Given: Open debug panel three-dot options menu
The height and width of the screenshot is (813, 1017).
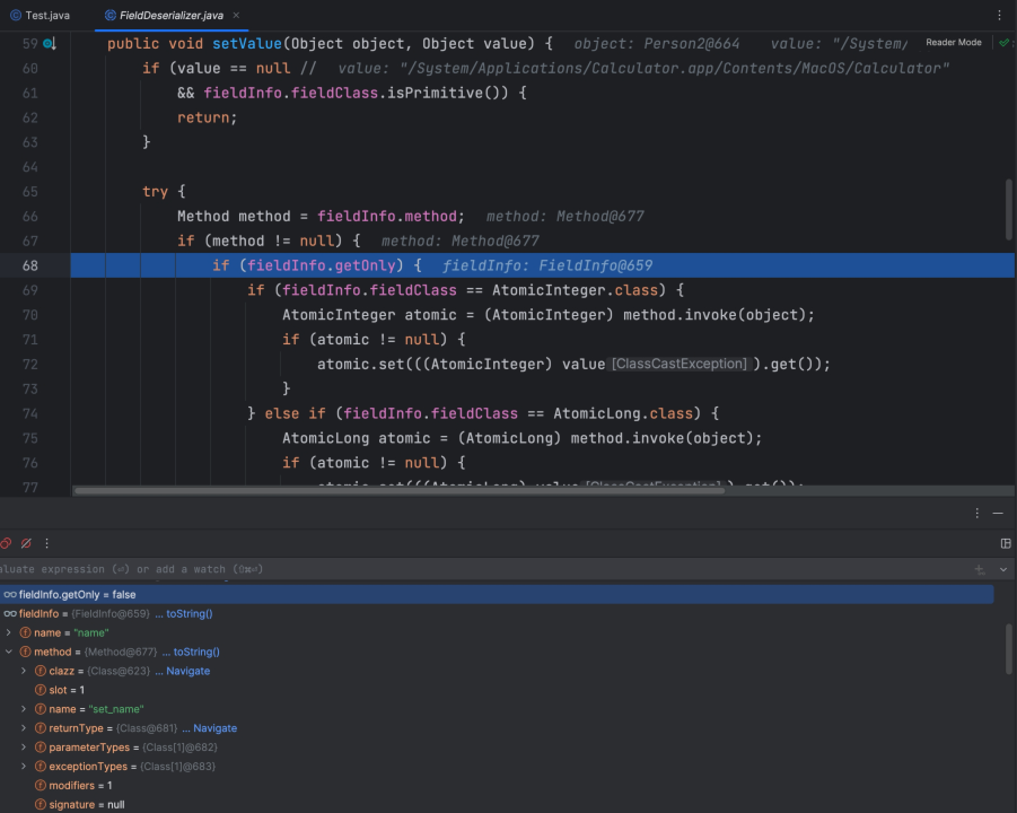Looking at the screenshot, I should pyautogui.click(x=977, y=513).
